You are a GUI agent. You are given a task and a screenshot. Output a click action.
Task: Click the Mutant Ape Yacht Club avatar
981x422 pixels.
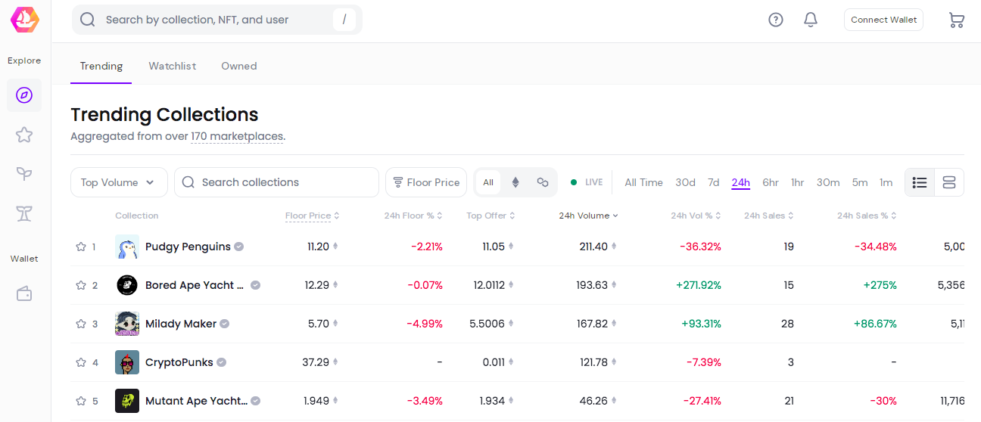coord(127,401)
